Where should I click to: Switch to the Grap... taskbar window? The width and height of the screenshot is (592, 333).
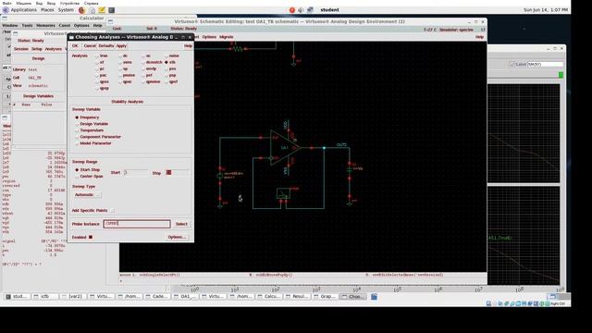click(x=326, y=297)
